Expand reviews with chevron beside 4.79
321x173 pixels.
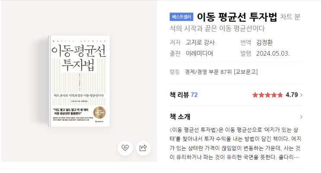[301, 95]
